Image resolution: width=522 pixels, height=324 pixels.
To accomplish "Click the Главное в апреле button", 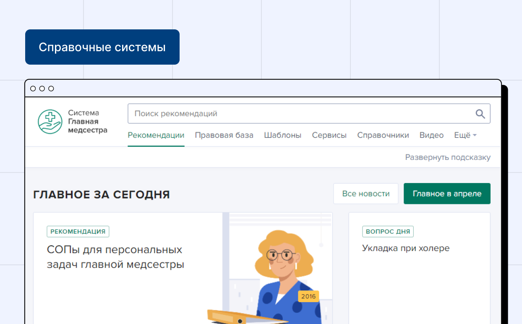I will (x=447, y=193).
